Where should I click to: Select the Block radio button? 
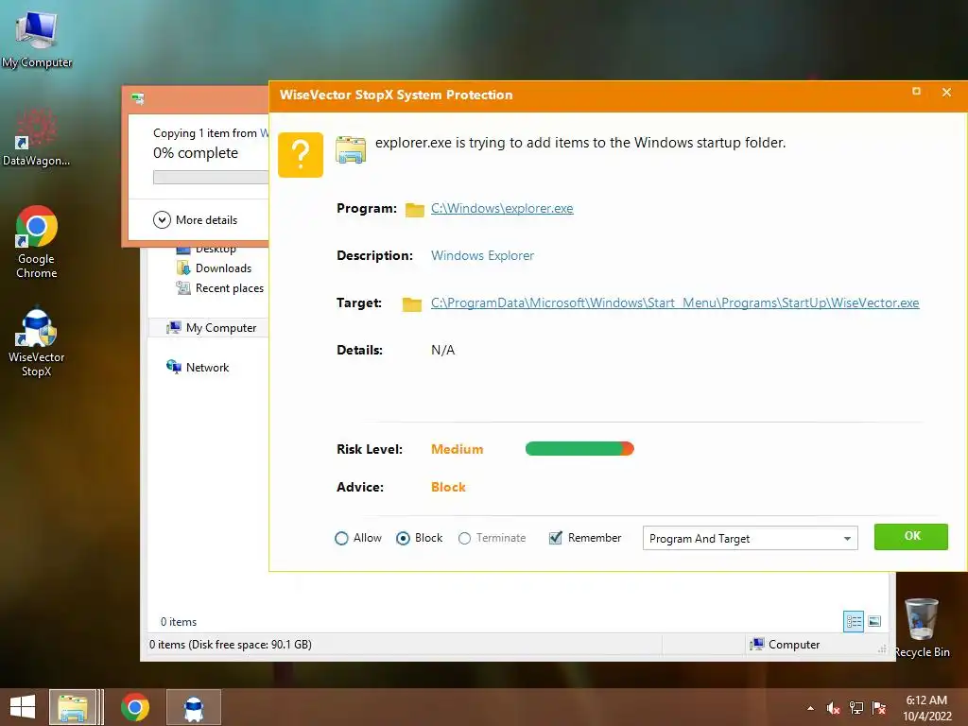403,538
